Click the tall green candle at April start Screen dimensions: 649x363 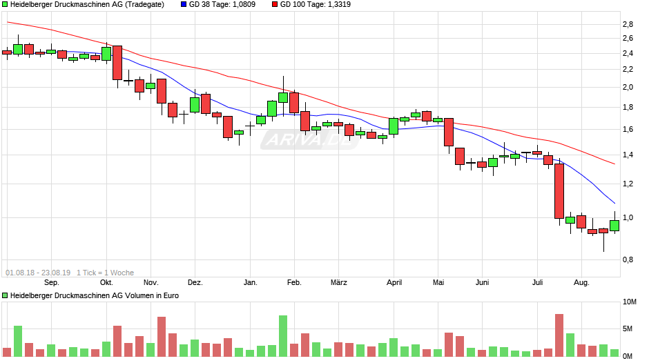click(394, 126)
